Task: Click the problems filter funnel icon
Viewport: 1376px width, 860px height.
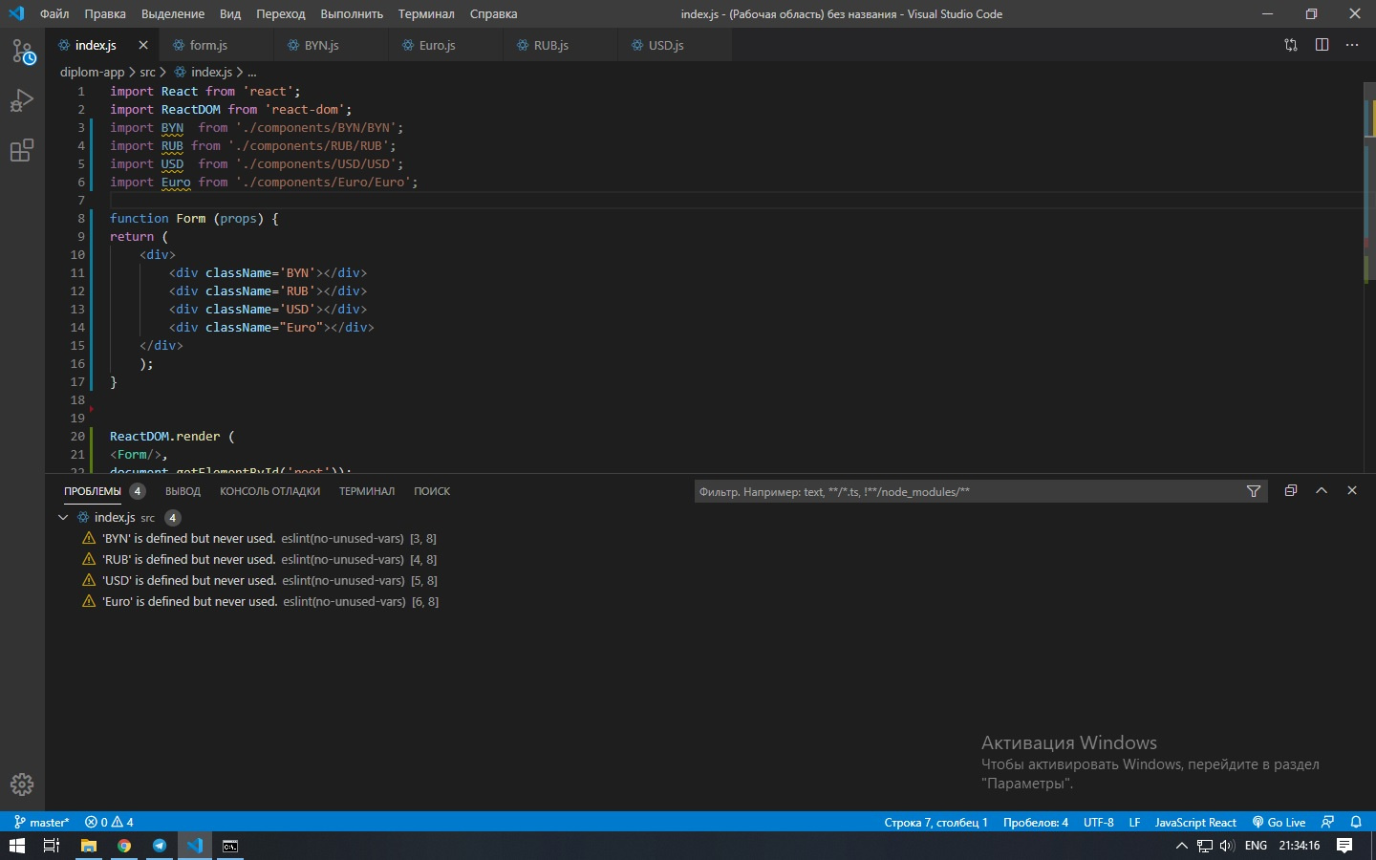Action: pos(1254,491)
